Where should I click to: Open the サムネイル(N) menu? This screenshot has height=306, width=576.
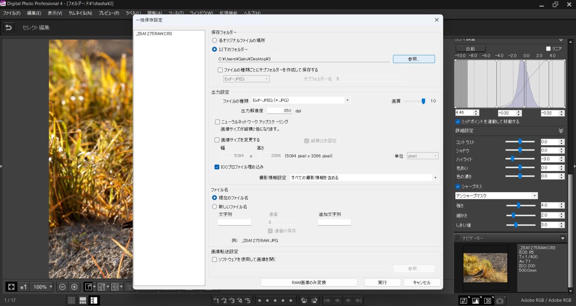coord(80,13)
